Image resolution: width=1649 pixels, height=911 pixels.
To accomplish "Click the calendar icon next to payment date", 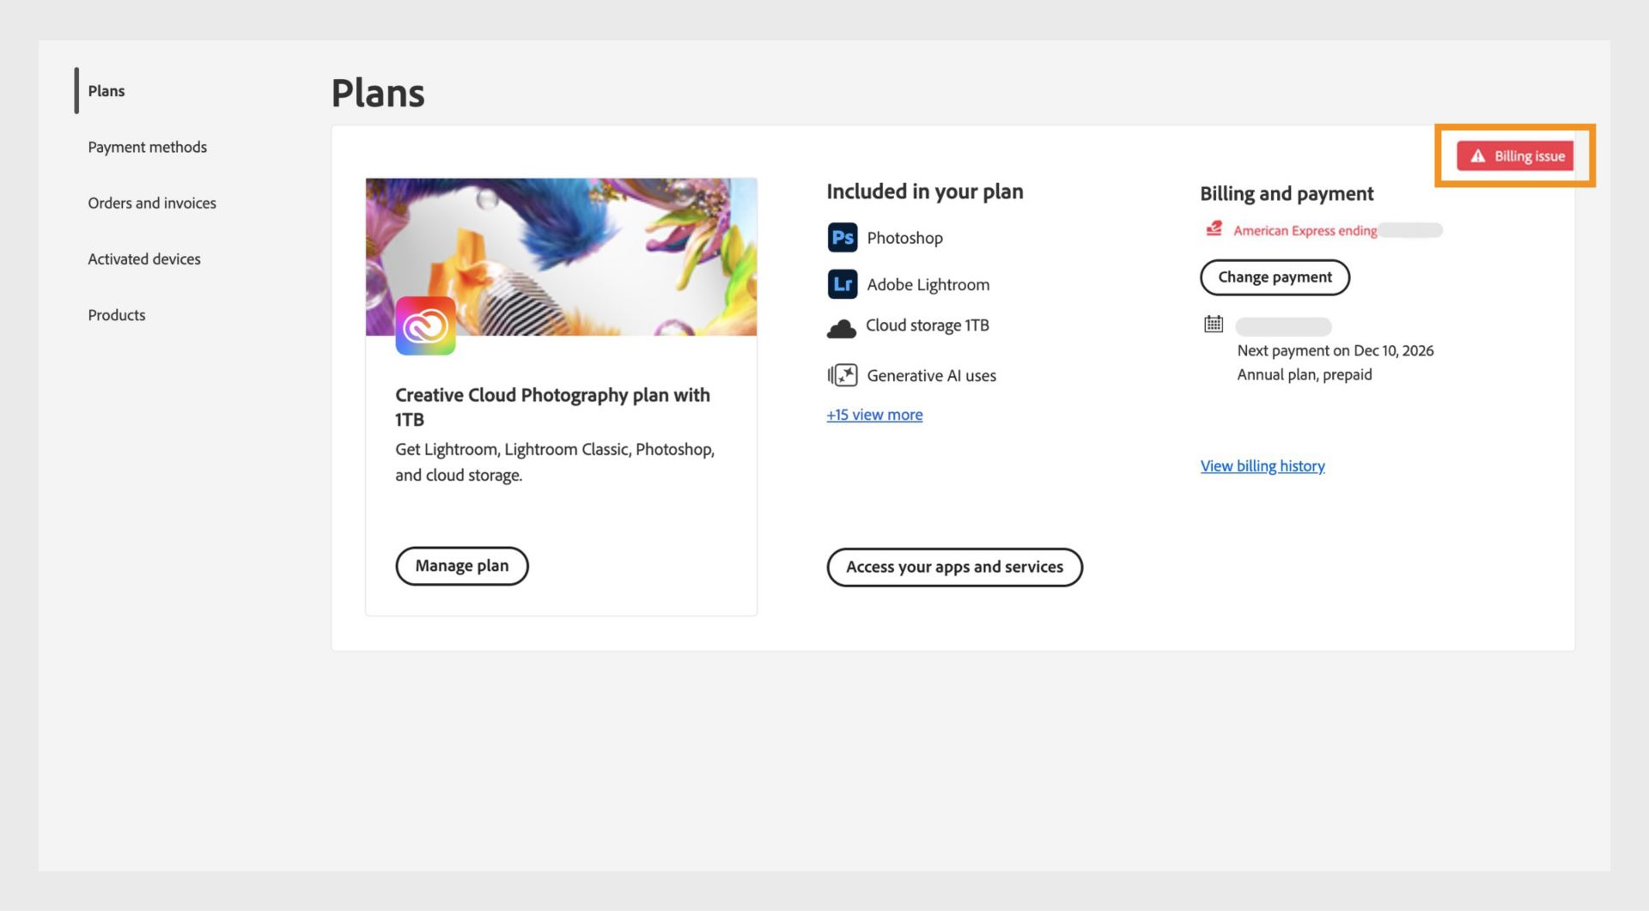I will pyautogui.click(x=1212, y=325).
